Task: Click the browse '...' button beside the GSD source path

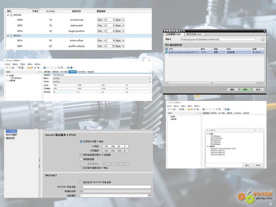Action: pyautogui.click(x=262, y=40)
